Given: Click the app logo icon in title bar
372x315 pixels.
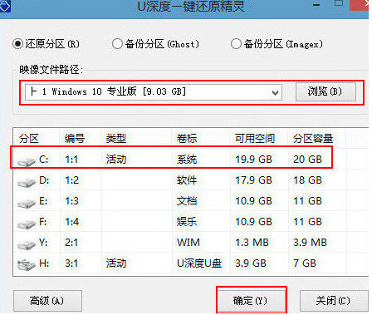Looking at the screenshot, I should pos(5,6).
